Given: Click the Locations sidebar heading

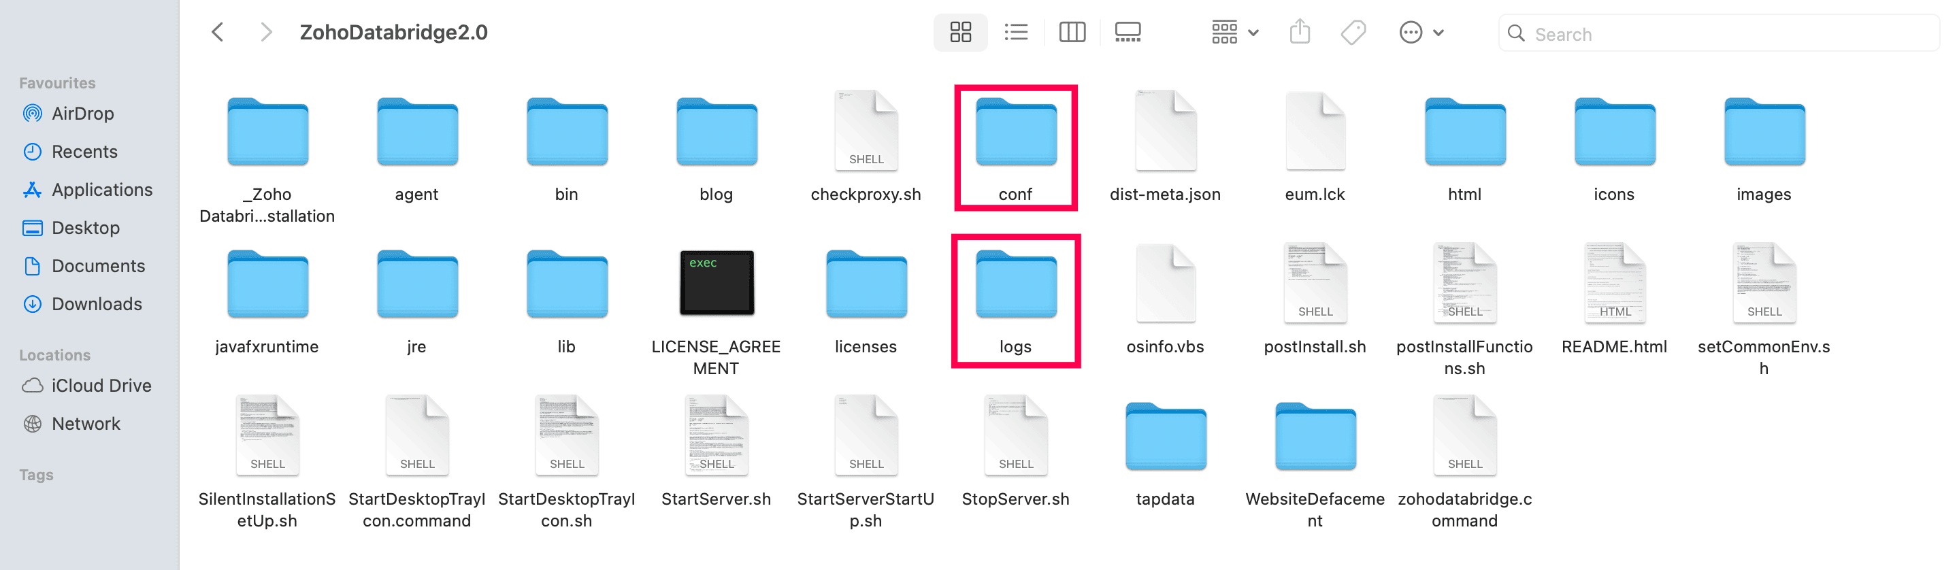Looking at the screenshot, I should point(54,355).
